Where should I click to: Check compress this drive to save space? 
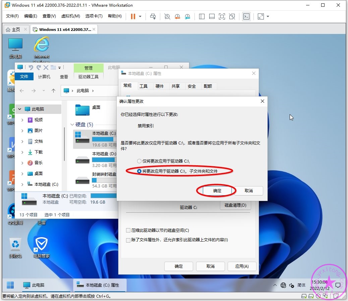(x=128, y=230)
